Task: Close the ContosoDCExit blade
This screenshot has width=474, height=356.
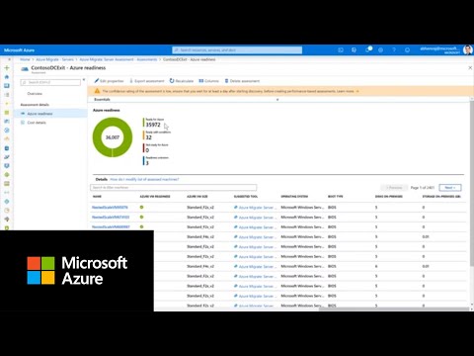Action: click(x=470, y=67)
